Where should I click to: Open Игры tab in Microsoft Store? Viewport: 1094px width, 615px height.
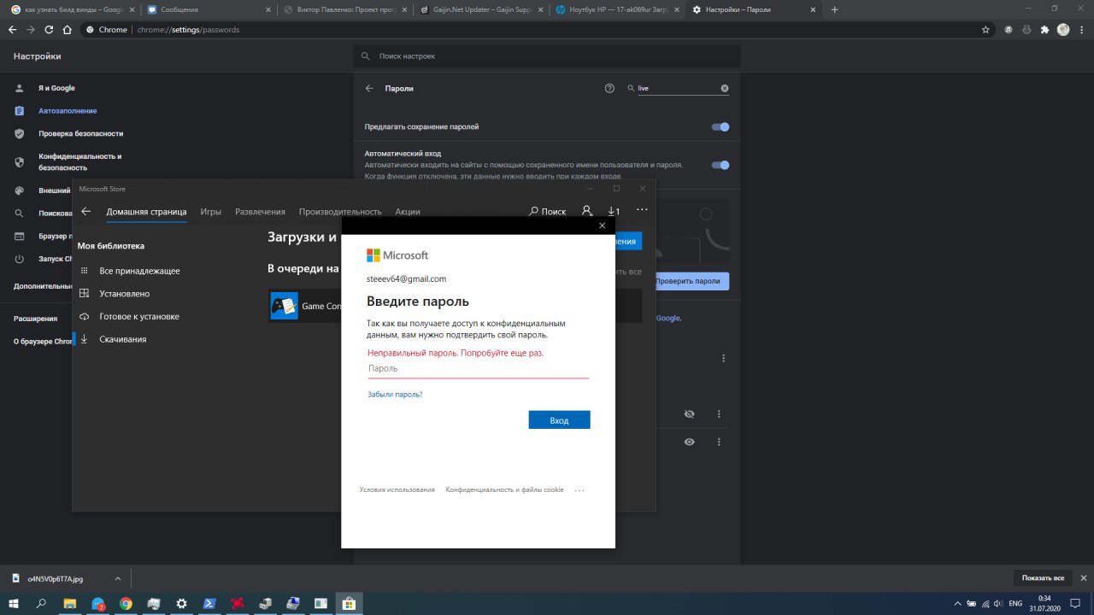[210, 211]
